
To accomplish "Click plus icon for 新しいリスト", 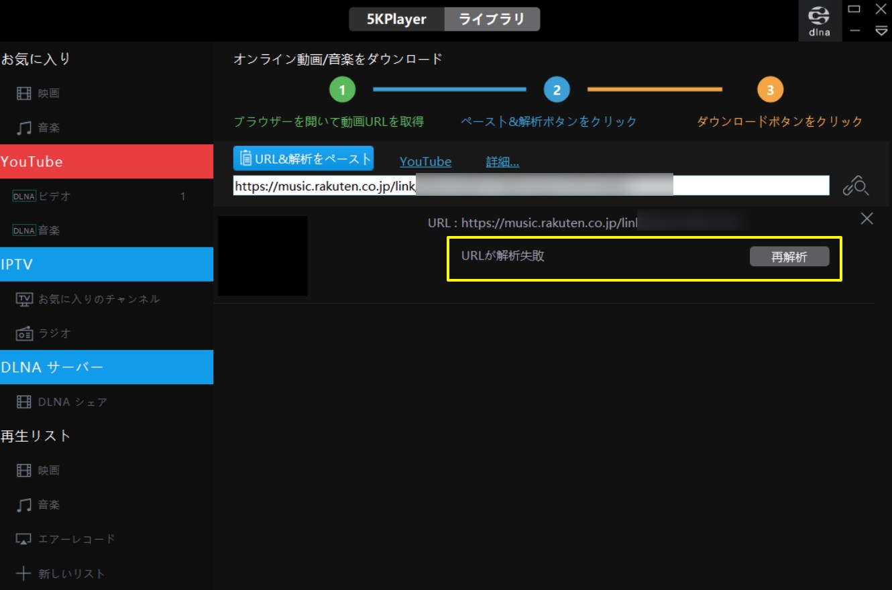I will (x=24, y=574).
